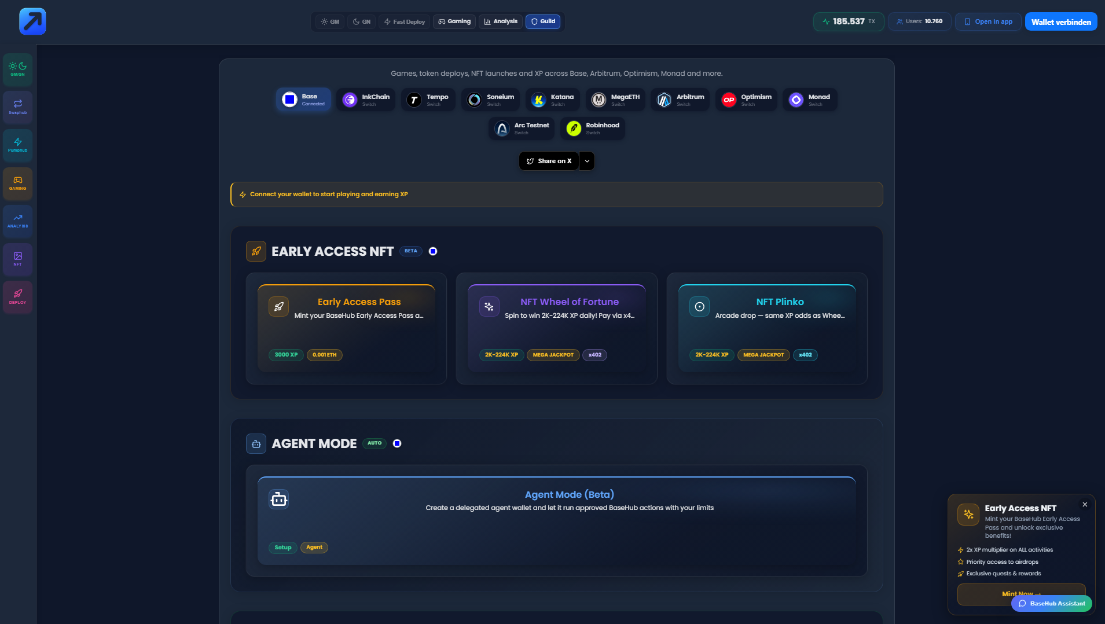The image size is (1105, 624).
Task: Click the Early Access Pass rocket icon
Action: (x=278, y=307)
